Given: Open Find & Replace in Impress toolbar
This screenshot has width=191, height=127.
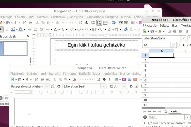Looking at the screenshot, I should click(81, 23).
